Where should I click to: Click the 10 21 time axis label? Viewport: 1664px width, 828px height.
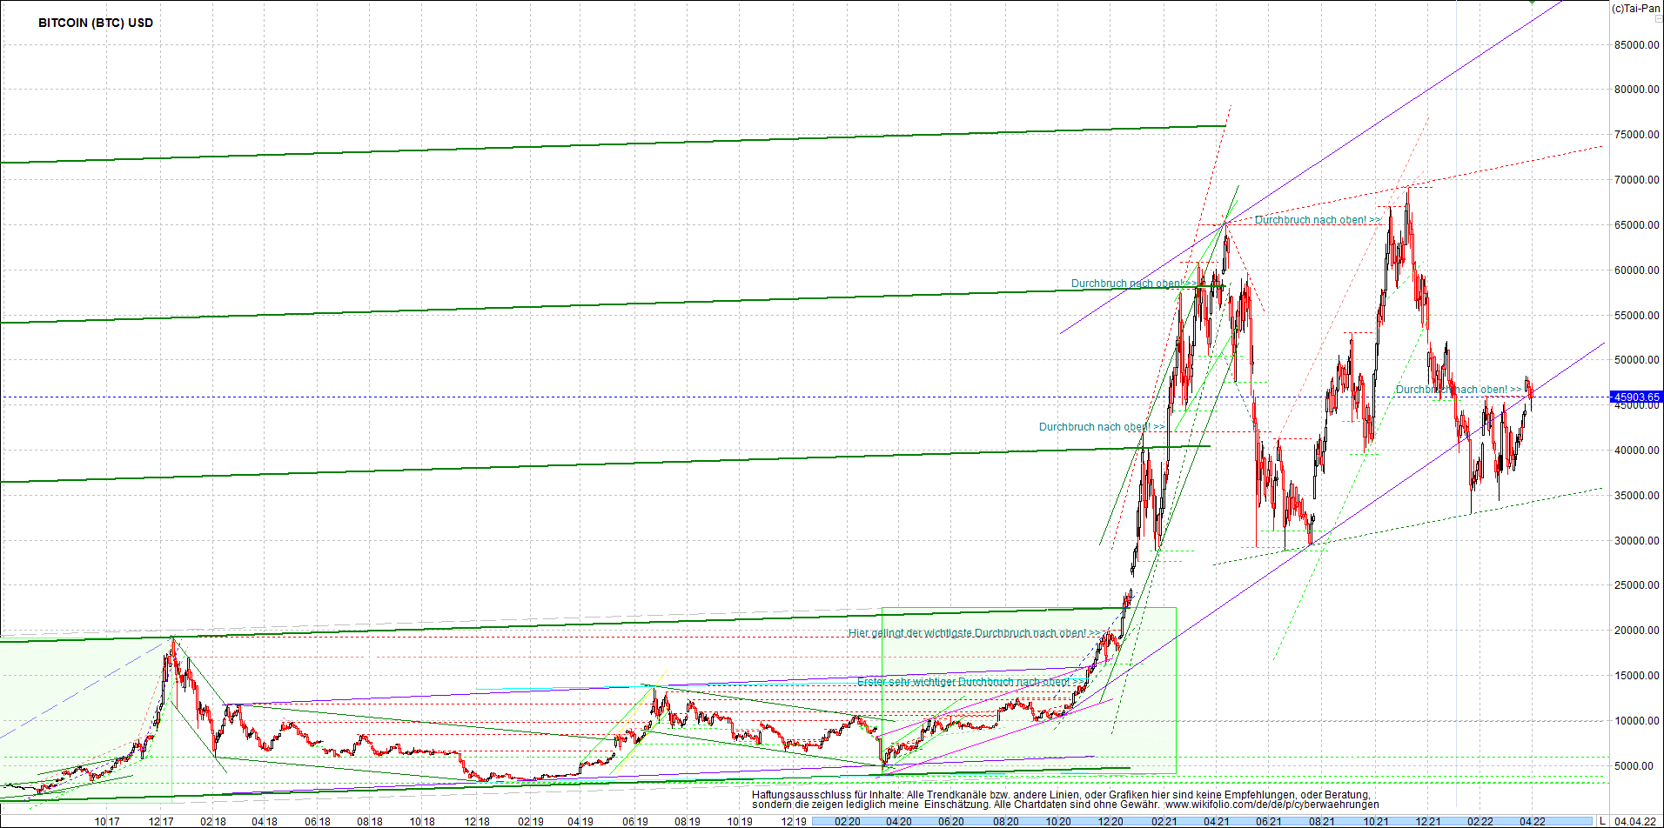click(1375, 821)
